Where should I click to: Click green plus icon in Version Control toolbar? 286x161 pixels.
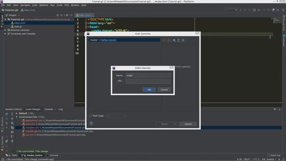point(7,127)
